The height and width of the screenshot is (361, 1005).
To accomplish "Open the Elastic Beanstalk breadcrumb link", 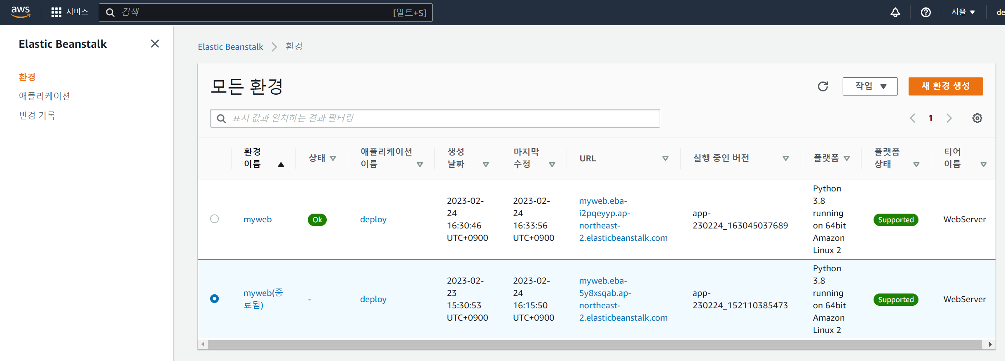I will point(230,47).
